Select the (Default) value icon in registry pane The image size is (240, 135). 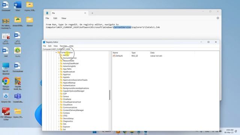pos(114,56)
